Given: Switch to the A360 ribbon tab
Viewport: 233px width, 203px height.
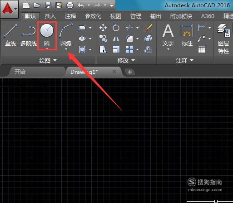Looking at the screenshot, I should (208, 16).
